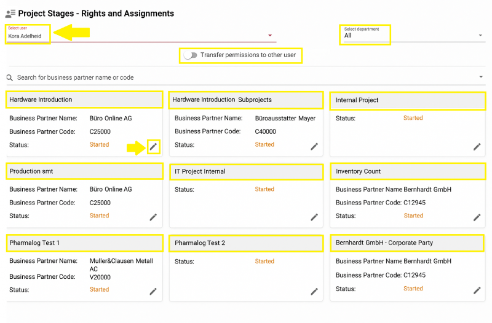Click the Pharmalog Test 1 header
The width and height of the screenshot is (492, 323).
tap(84, 243)
